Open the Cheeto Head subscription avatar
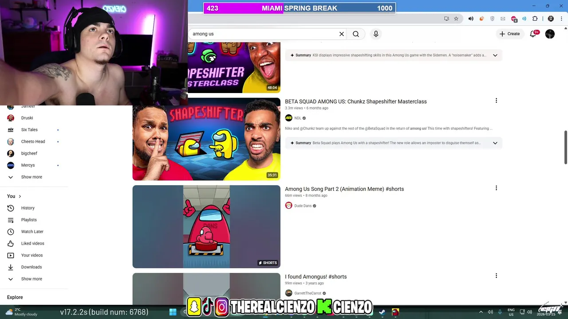Viewport: 568px width, 319px height. 11,141
